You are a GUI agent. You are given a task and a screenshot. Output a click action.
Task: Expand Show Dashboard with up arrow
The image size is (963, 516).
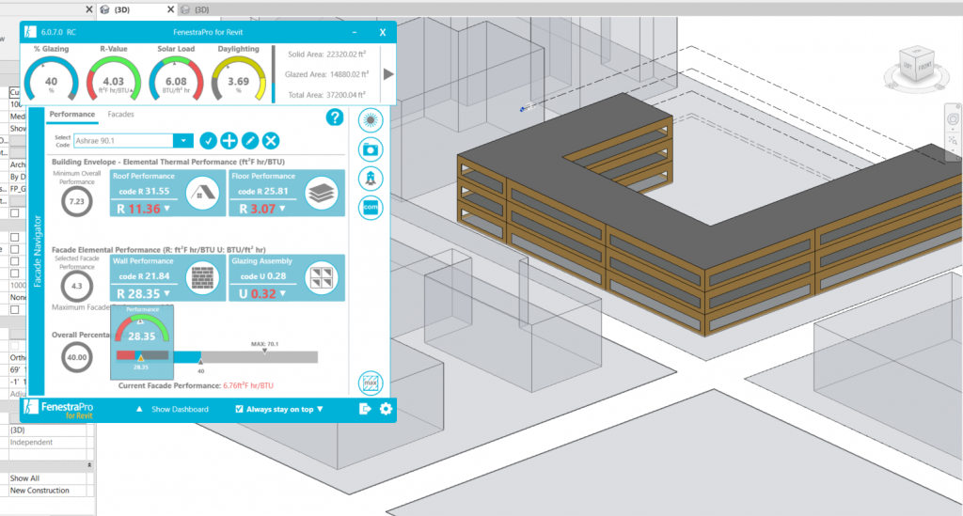point(139,409)
